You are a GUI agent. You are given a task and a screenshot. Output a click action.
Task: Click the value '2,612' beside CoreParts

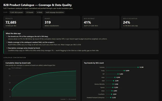pyautogui.click(x=115, y=94)
